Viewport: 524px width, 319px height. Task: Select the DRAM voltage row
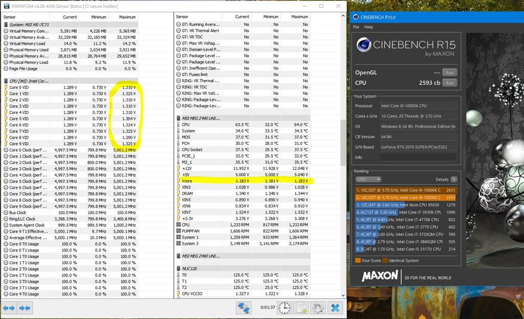(243, 194)
